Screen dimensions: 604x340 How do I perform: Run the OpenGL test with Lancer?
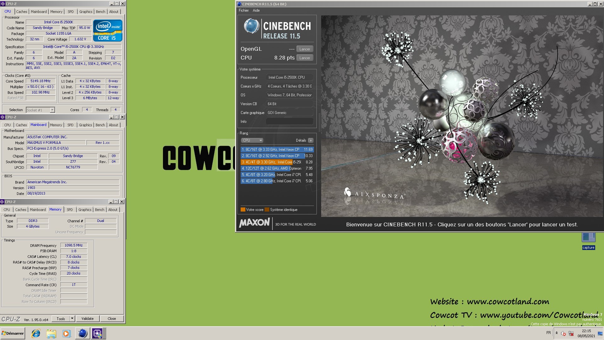305,49
